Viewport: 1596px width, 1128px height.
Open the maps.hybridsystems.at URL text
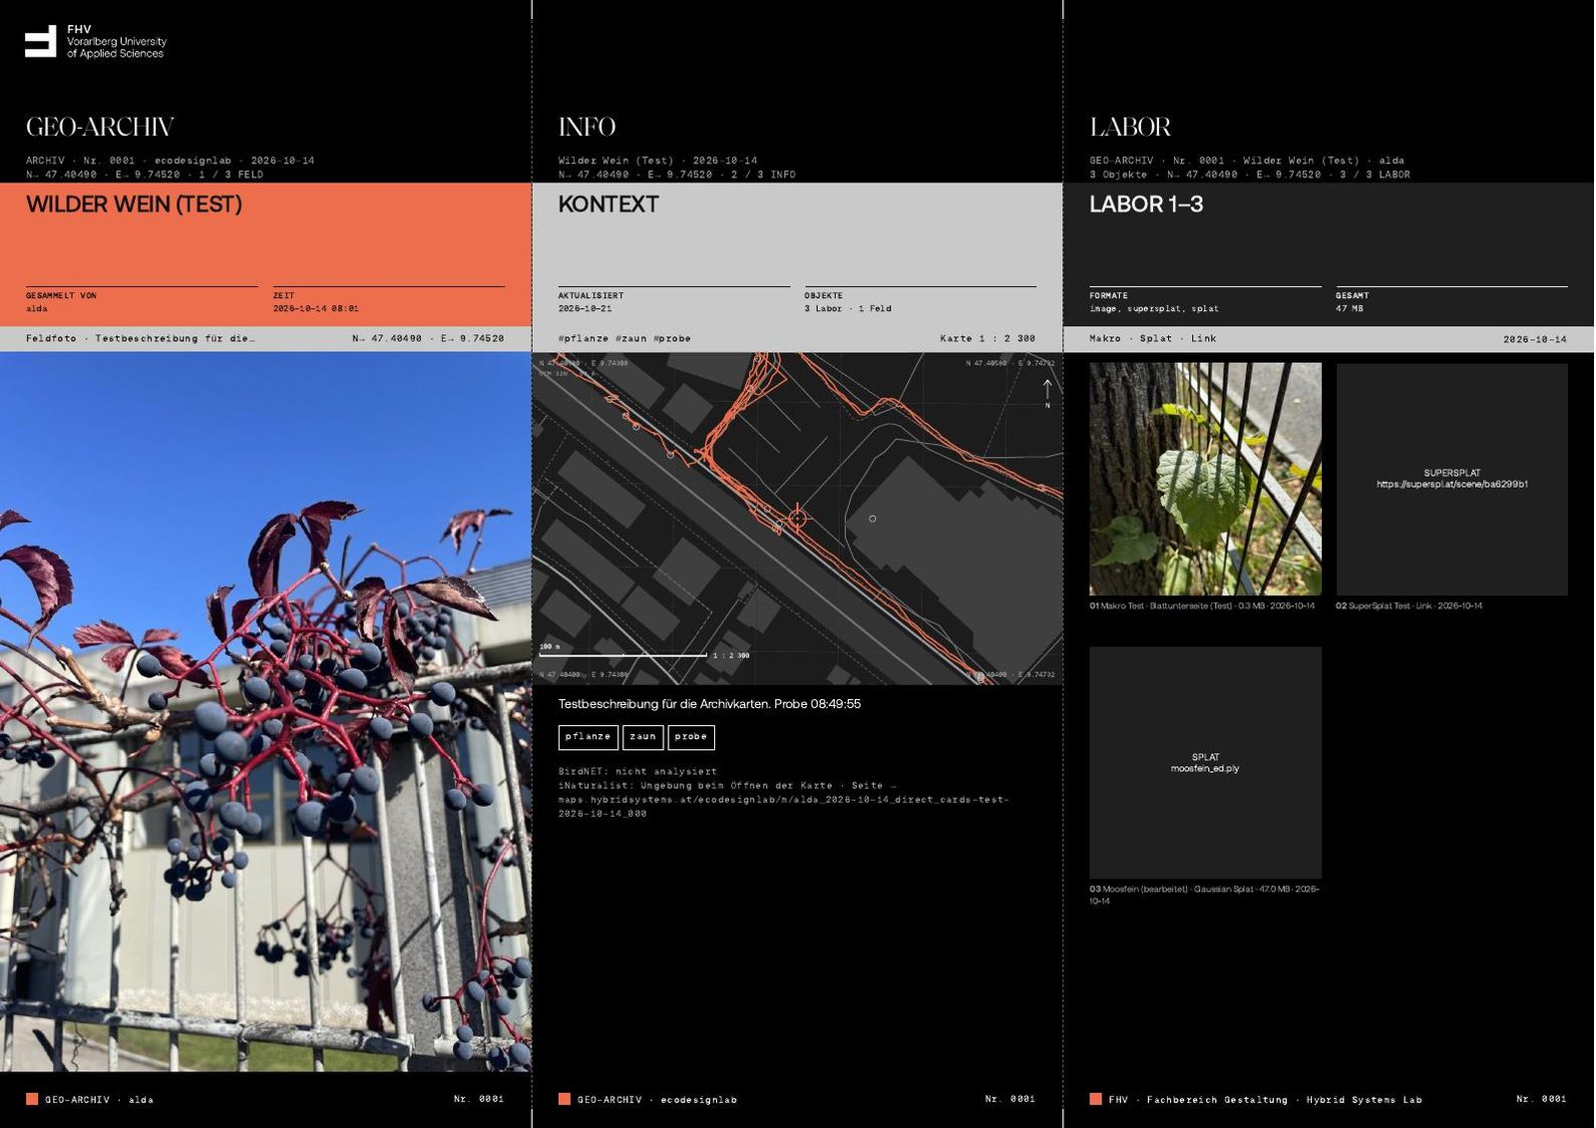783,806
